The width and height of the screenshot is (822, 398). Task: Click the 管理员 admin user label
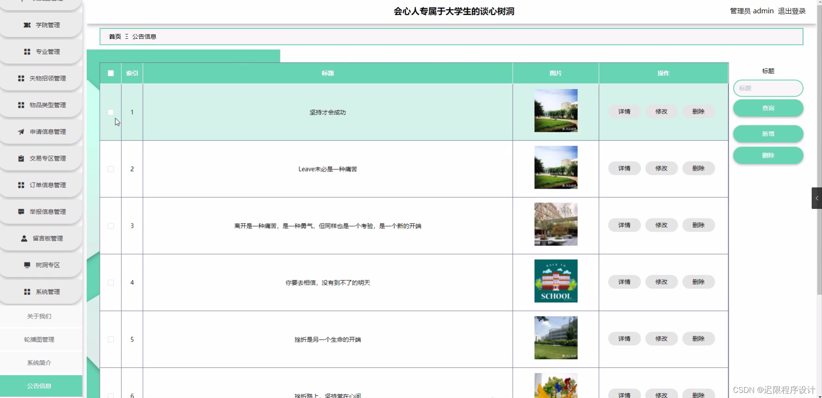pyautogui.click(x=751, y=11)
